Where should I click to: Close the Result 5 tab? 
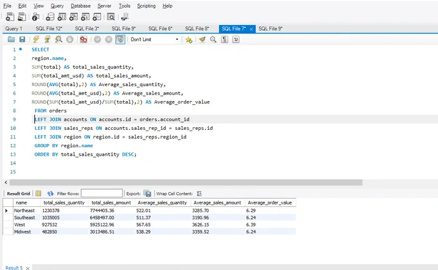coord(28,268)
